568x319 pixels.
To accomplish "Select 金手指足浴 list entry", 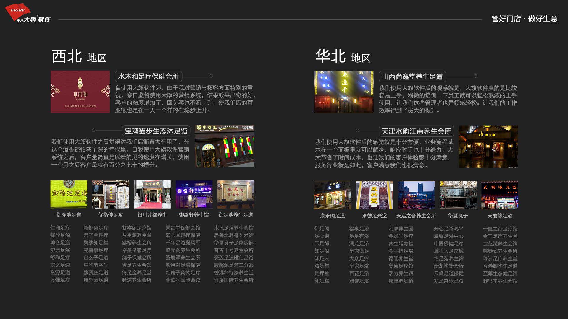I will tap(401, 251).
